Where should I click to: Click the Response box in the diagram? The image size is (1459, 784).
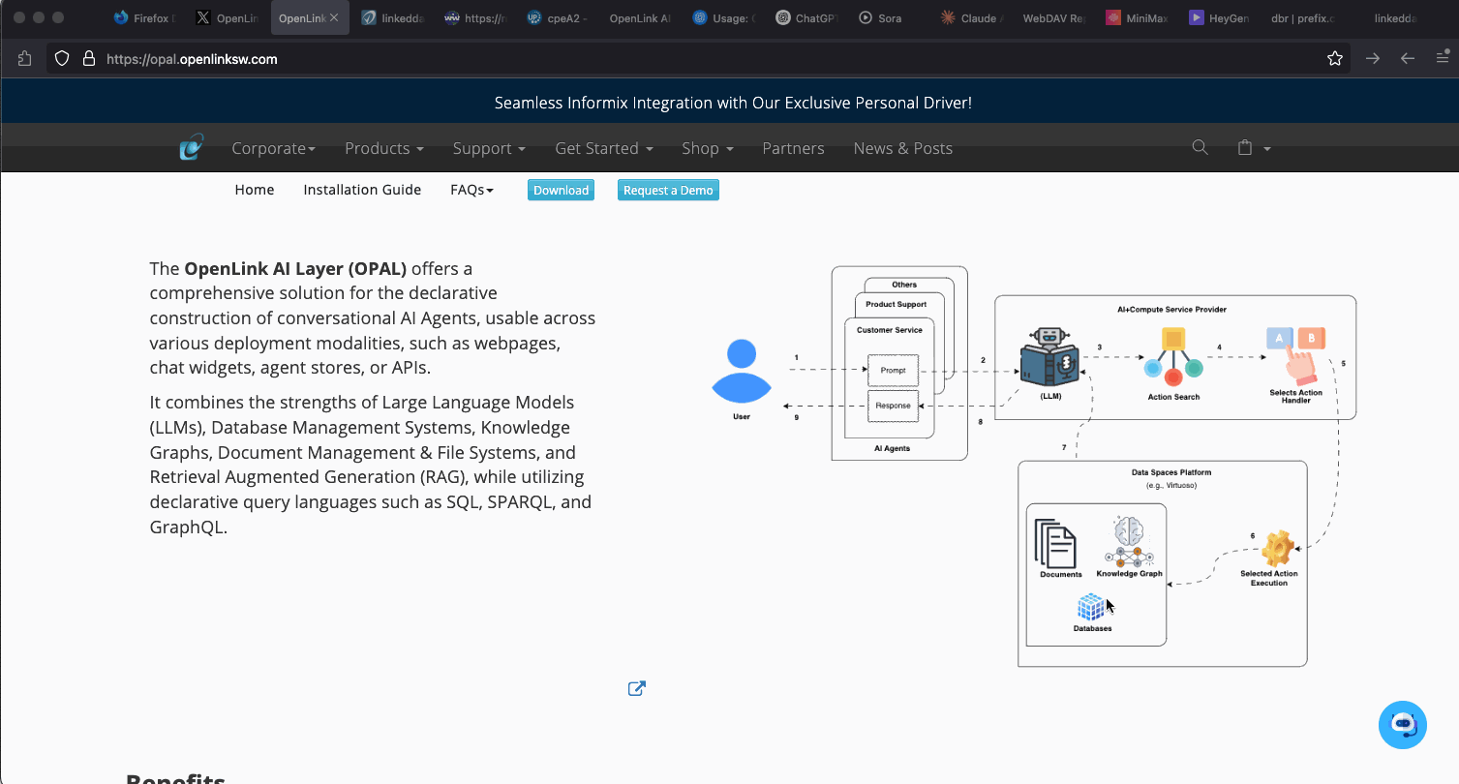point(893,406)
